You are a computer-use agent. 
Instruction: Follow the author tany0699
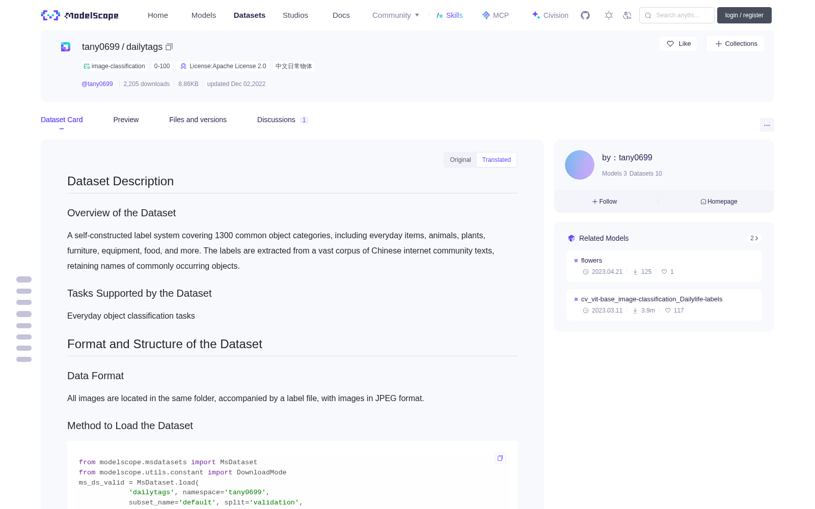tap(605, 202)
